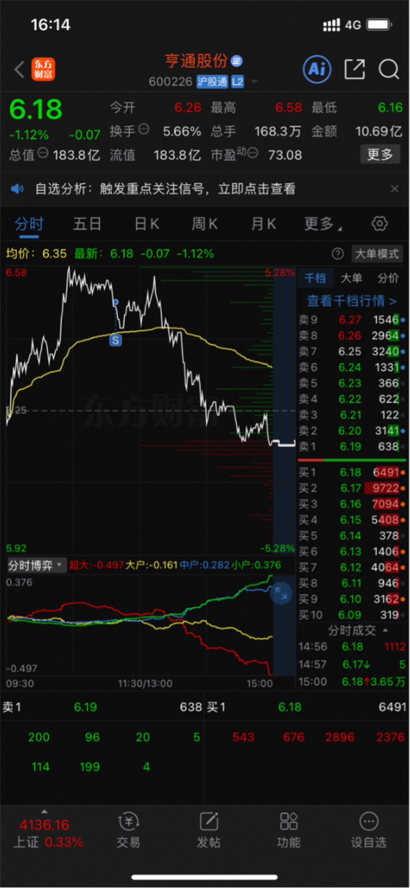Select 买4 row at 6.15
410x888 pixels.
pos(351,520)
